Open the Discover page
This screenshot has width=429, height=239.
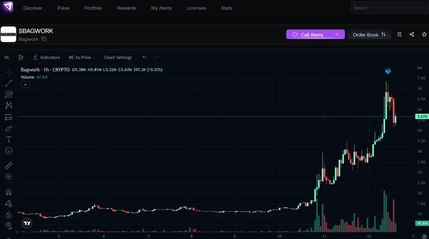click(x=33, y=8)
